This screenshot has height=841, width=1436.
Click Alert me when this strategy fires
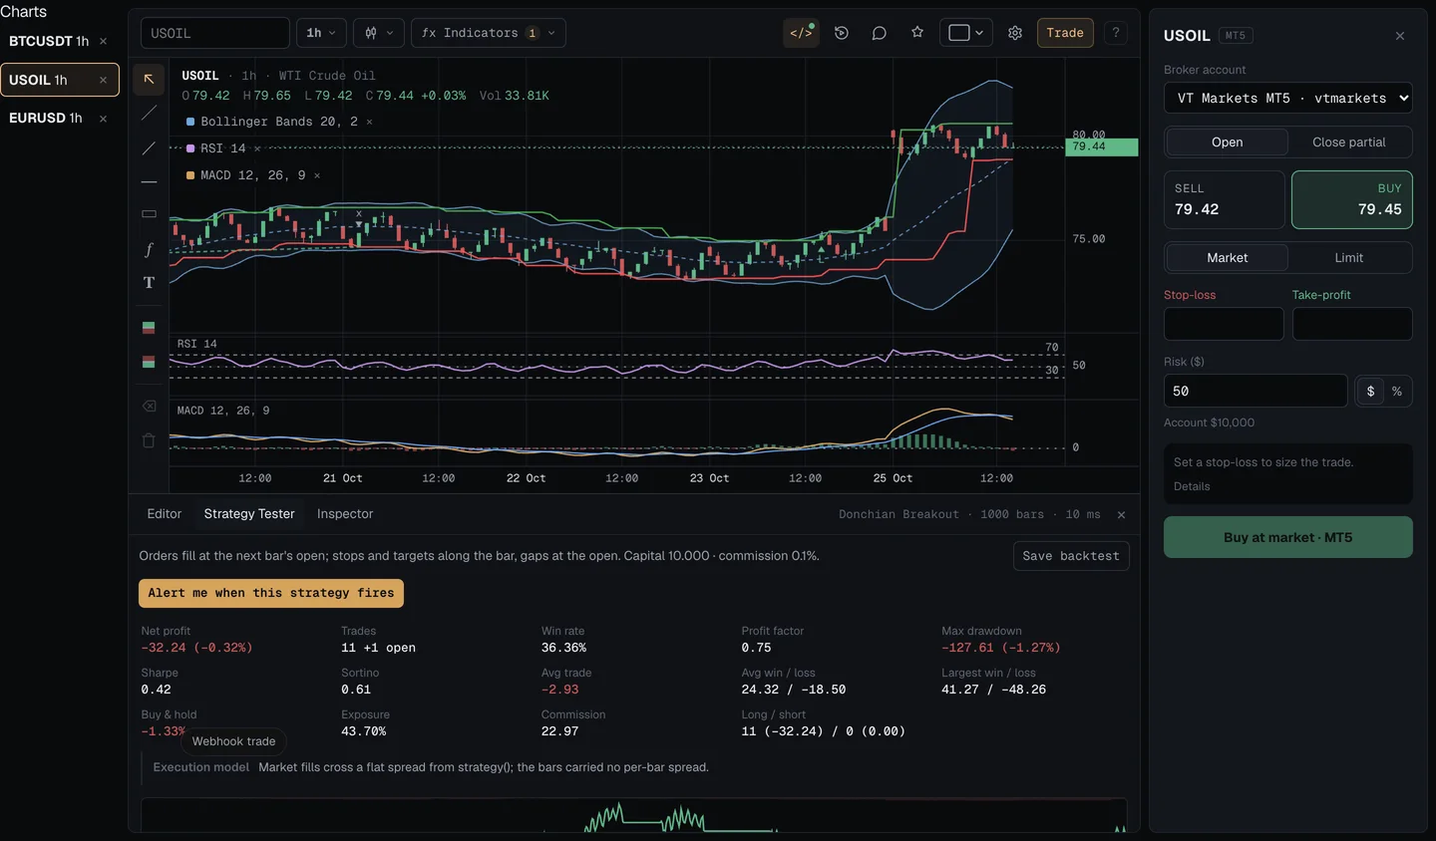point(271,593)
